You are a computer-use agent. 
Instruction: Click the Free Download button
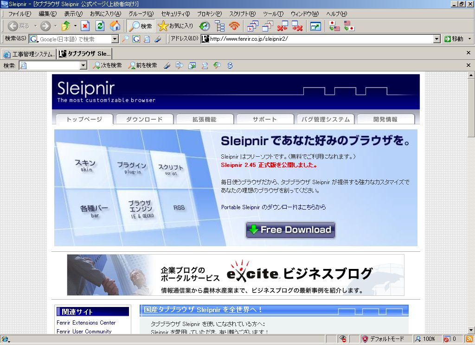(x=291, y=230)
